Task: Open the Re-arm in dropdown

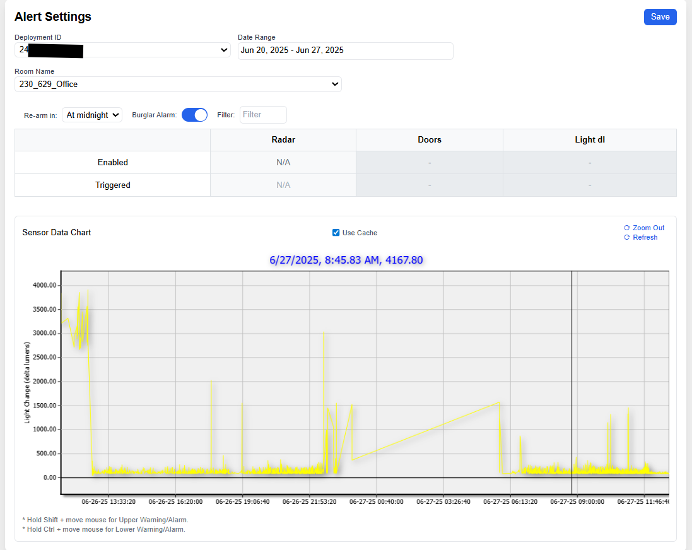Action: (92, 115)
